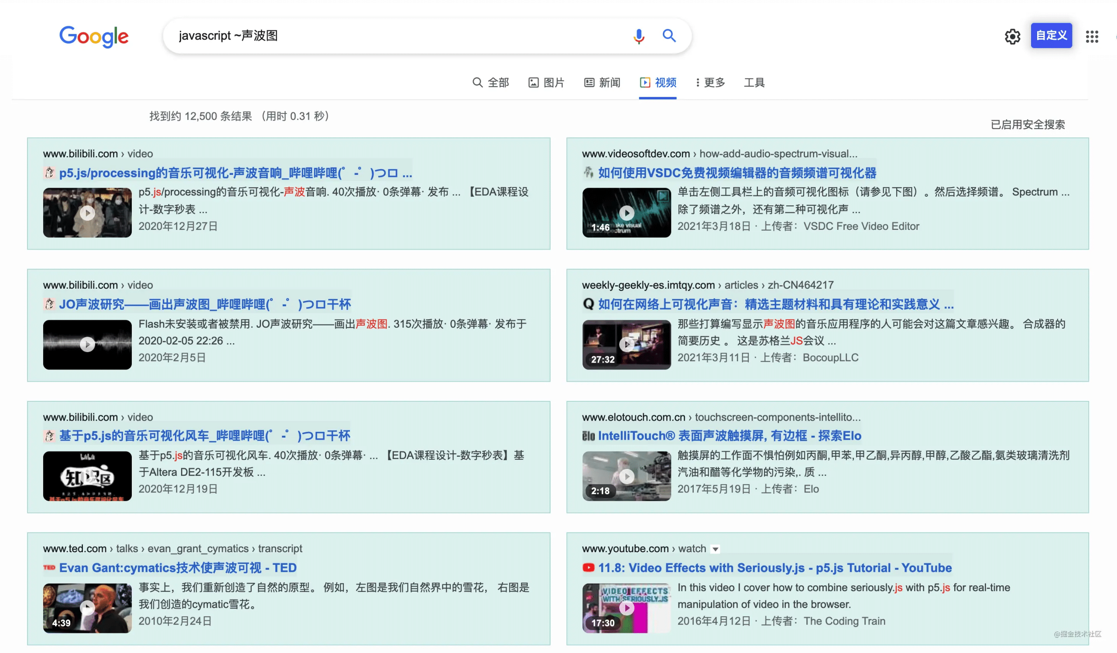The image size is (1117, 653).
Task: Click the www.youtube.com › watch breadcrumb
Action: click(x=644, y=548)
